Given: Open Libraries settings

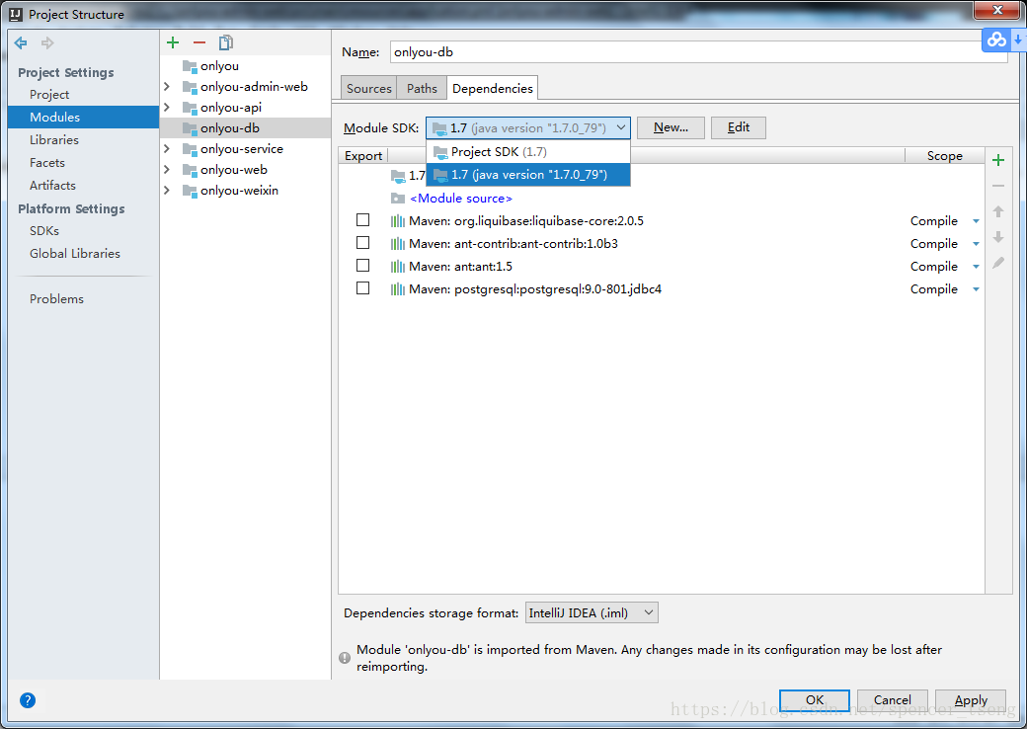Looking at the screenshot, I should point(53,139).
